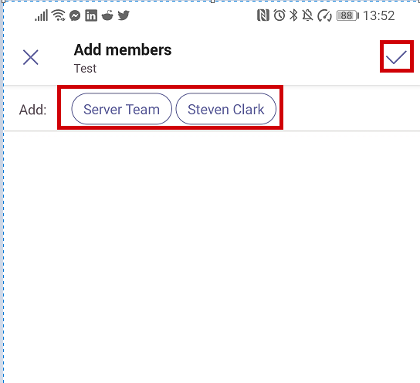420x383 pixels.
Task: Select the Steven Clark chip
Action: click(225, 109)
